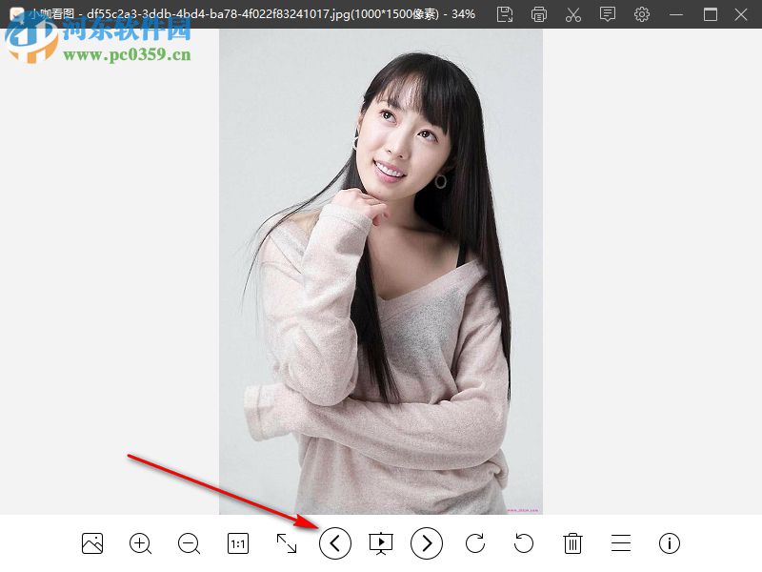Rotate the image clockwise
The height and width of the screenshot is (572, 762).
pyautogui.click(x=475, y=543)
